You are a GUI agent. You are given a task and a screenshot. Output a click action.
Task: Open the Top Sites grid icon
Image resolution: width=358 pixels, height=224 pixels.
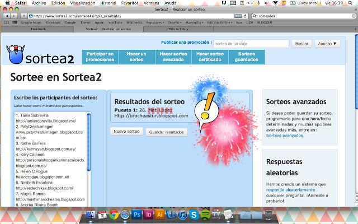click(15, 22)
